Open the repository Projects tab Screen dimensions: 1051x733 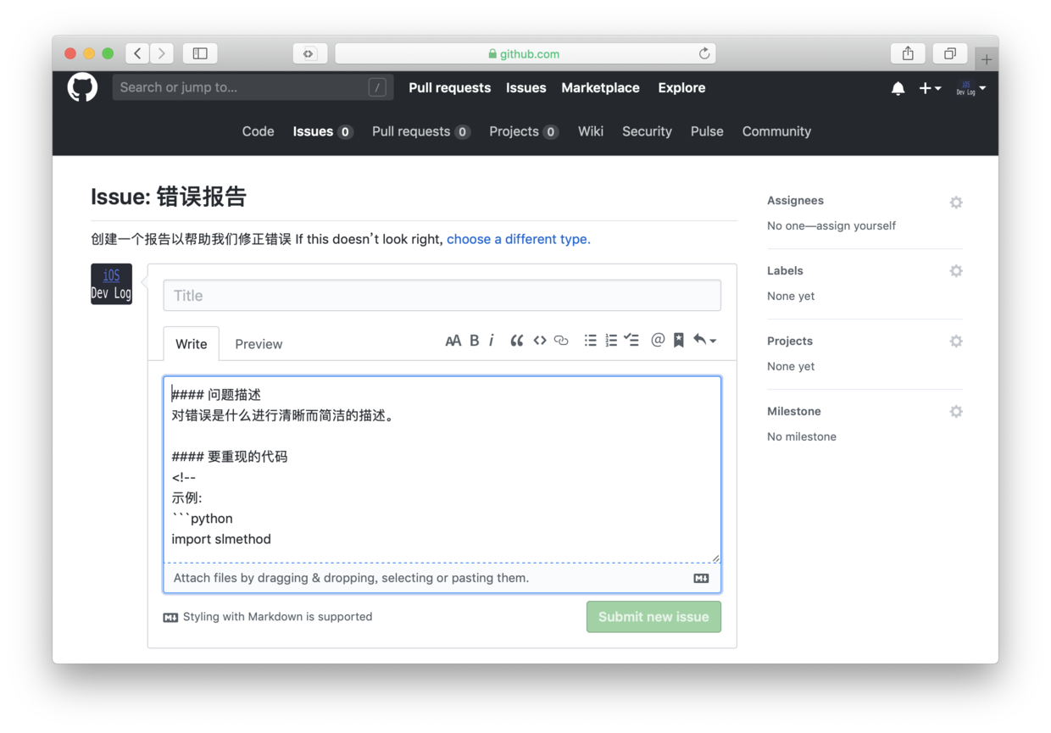523,131
